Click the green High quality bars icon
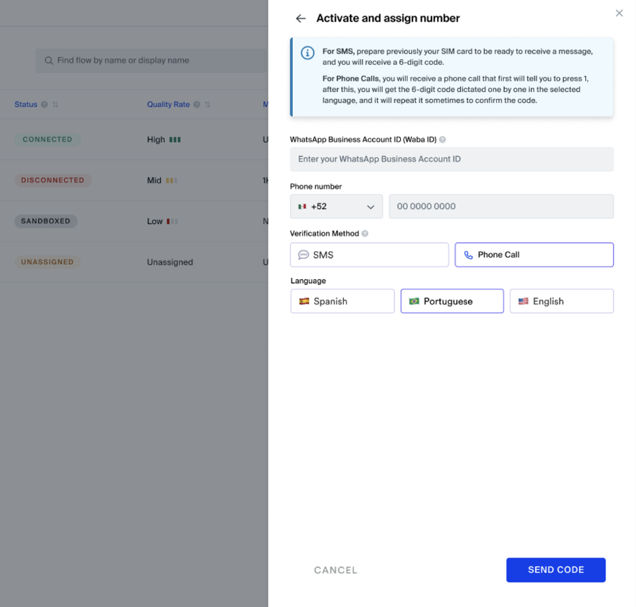The height and width of the screenshot is (607, 636). click(175, 140)
